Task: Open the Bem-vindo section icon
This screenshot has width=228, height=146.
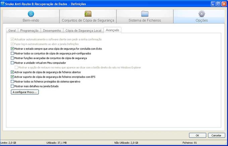Action: (x=31, y=14)
